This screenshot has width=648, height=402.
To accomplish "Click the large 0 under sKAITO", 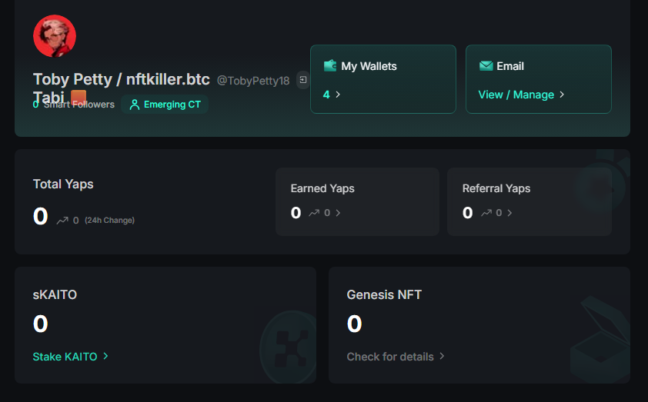I will pyautogui.click(x=41, y=324).
